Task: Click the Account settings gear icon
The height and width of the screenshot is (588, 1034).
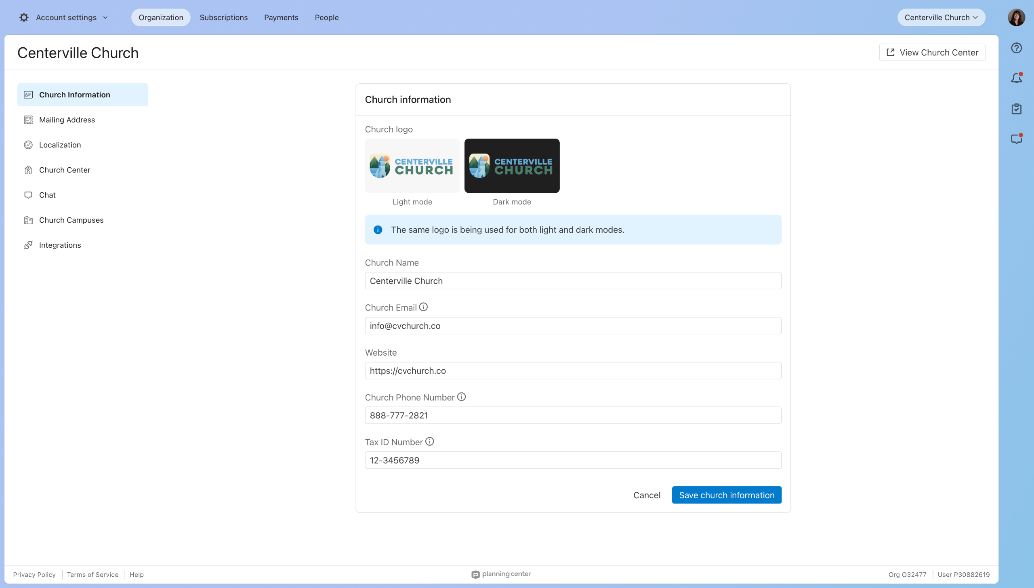Action: [x=24, y=17]
